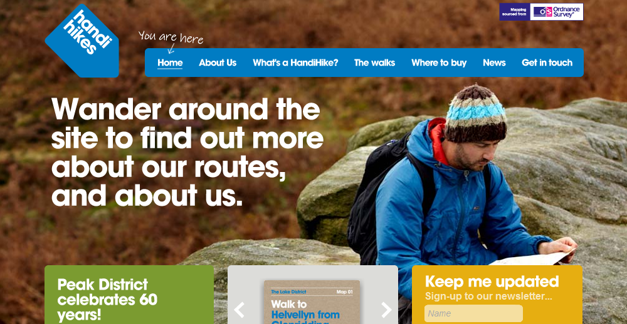Open the Helvellyn from Glenridding walk card

pyautogui.click(x=312, y=302)
